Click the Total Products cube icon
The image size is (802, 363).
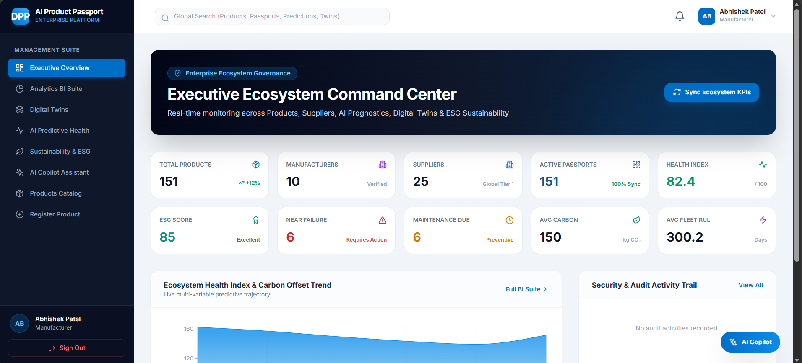coord(256,165)
